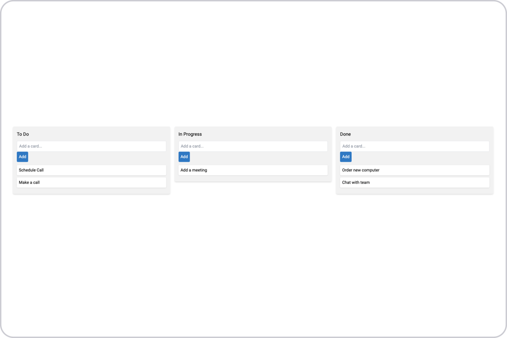
Task: Click gray area beside Done Add button
Action: click(x=420, y=157)
